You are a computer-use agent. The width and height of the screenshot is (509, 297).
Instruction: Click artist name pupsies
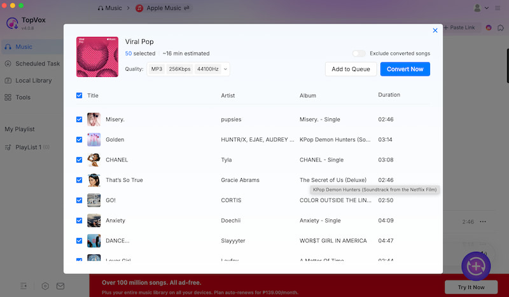pos(231,120)
